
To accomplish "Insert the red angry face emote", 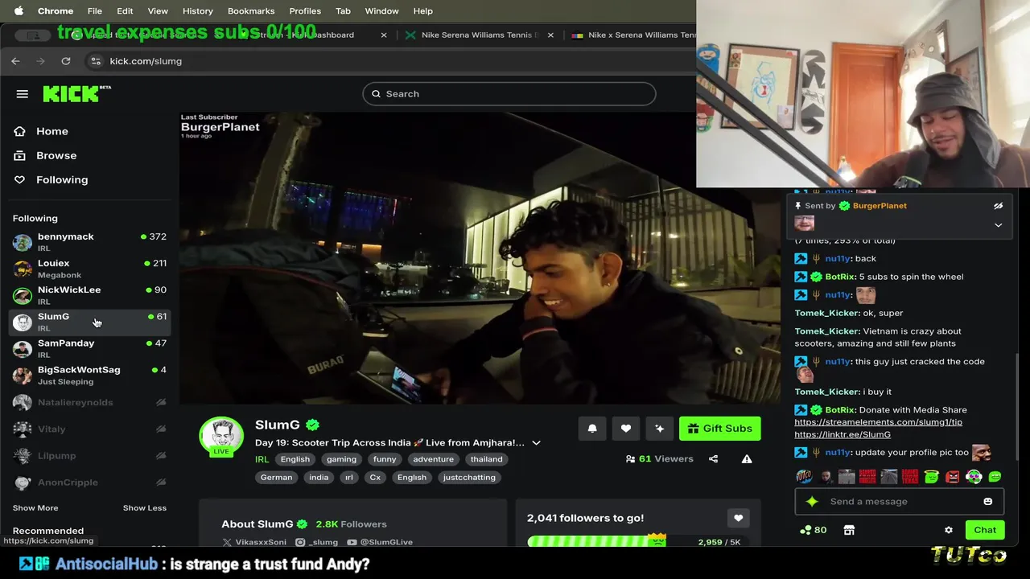I will 953,477.
